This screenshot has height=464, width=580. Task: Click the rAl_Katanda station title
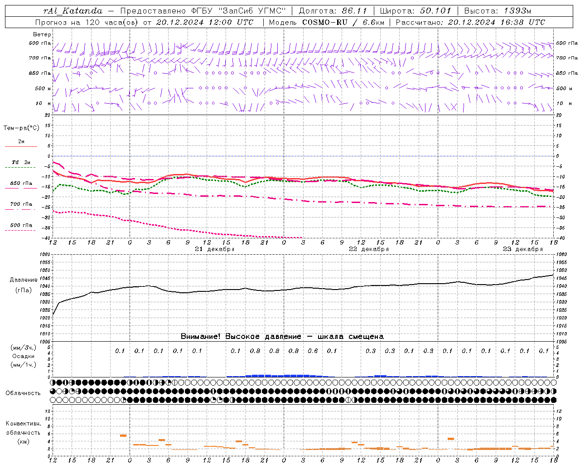pos(73,11)
